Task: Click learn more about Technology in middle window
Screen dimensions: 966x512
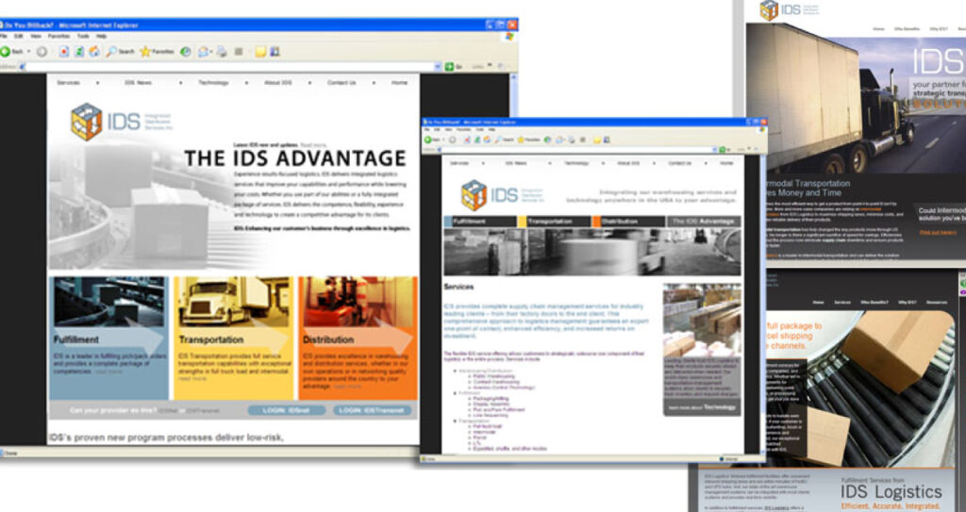Action: click(702, 407)
